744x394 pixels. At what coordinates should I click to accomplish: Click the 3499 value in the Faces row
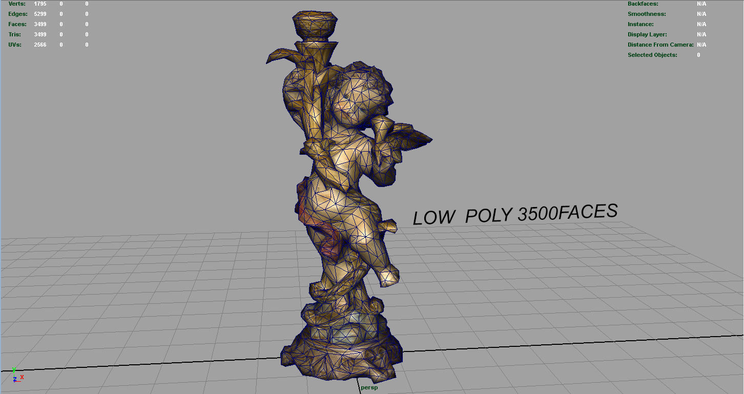tap(40, 24)
